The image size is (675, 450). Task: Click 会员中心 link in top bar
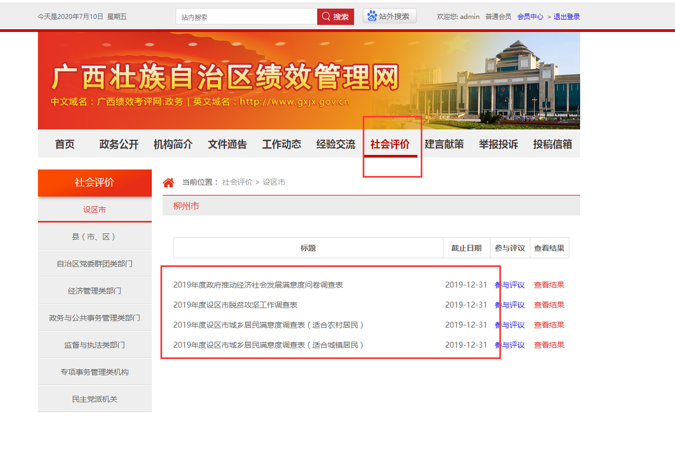530,17
